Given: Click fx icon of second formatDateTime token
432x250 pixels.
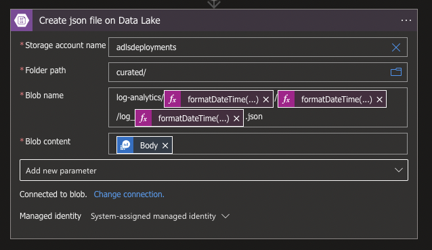Looking at the screenshot, I should 286,99.
